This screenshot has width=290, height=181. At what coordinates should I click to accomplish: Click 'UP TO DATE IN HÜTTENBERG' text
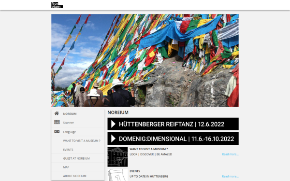(x=149, y=176)
